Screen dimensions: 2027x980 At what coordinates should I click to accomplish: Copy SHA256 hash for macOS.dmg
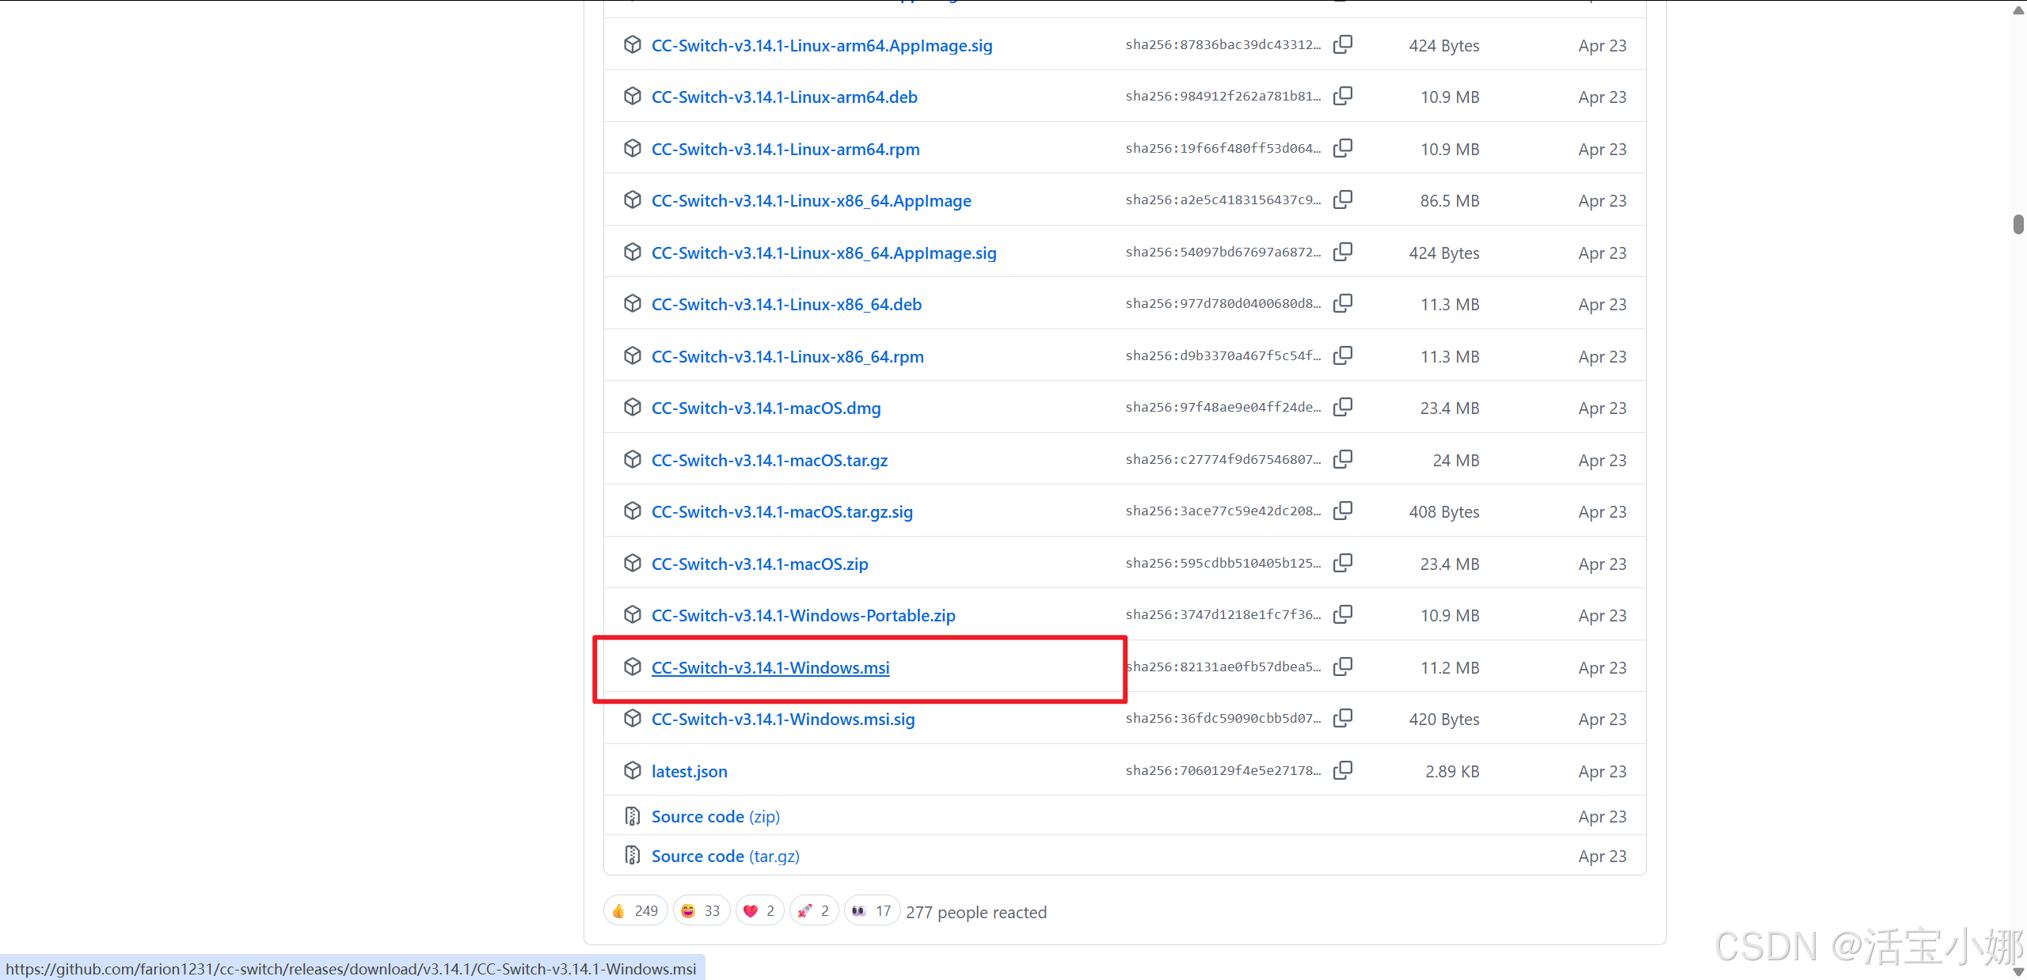click(x=1343, y=407)
